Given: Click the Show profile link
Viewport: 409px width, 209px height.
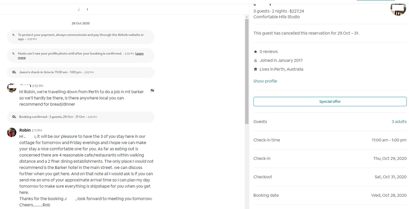Looking at the screenshot, I should [265, 81].
